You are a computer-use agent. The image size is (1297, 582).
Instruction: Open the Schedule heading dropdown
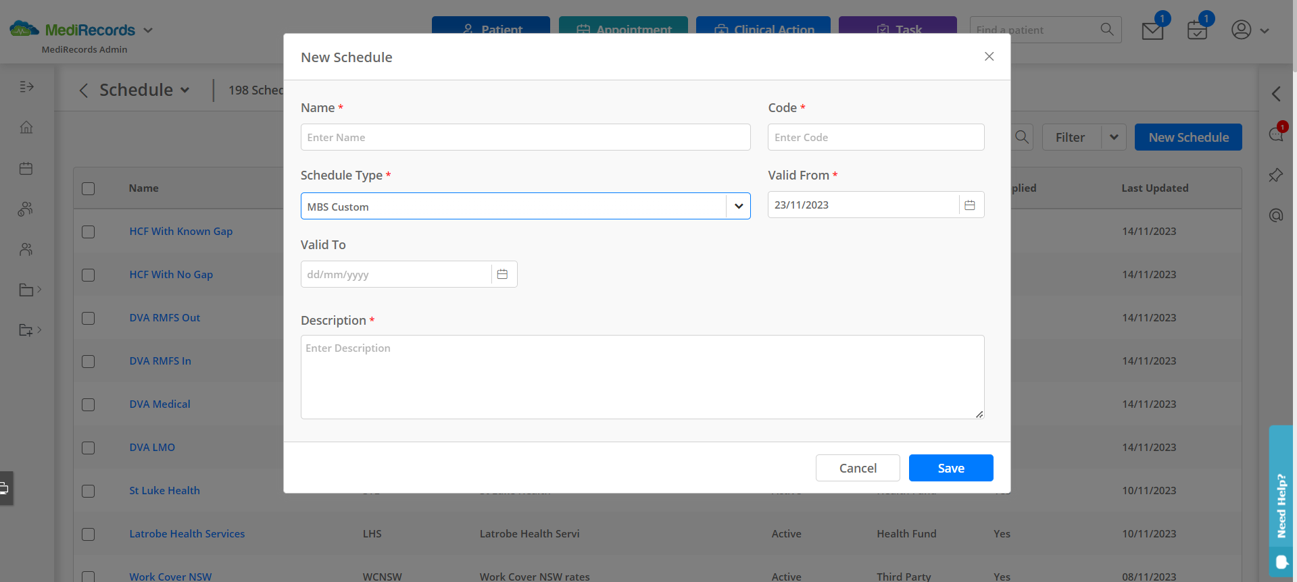coord(185,90)
